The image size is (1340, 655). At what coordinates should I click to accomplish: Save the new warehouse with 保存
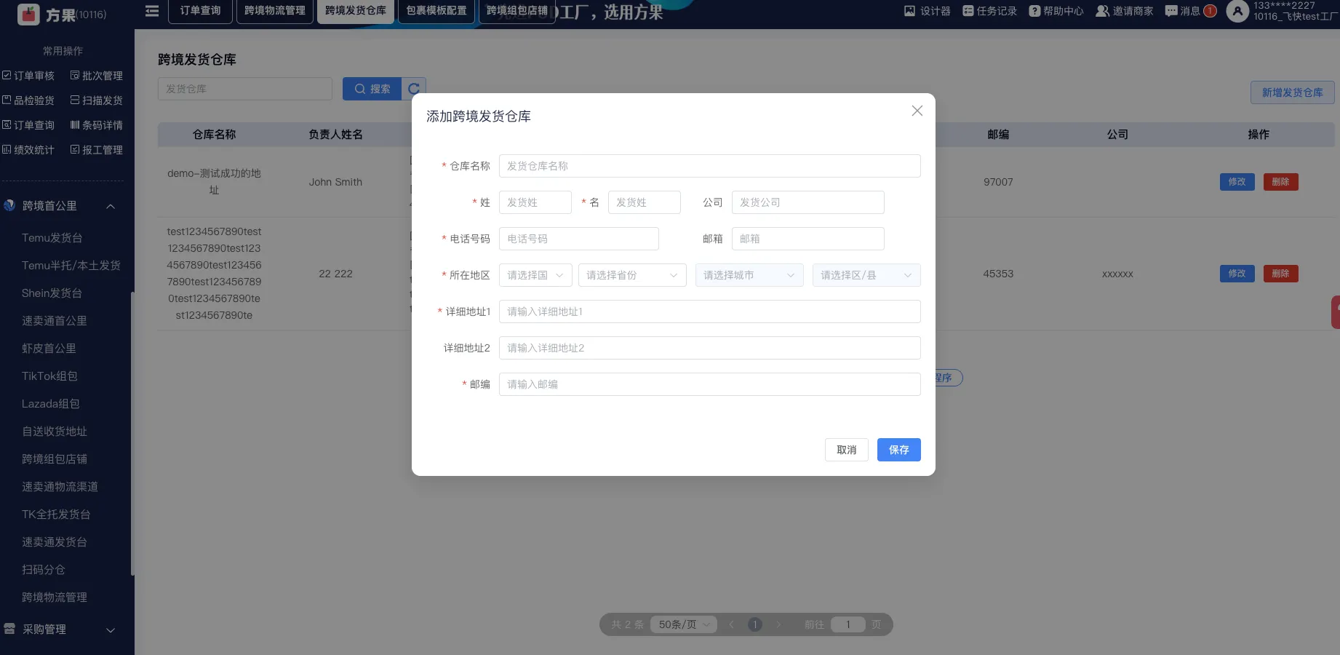tap(898, 450)
